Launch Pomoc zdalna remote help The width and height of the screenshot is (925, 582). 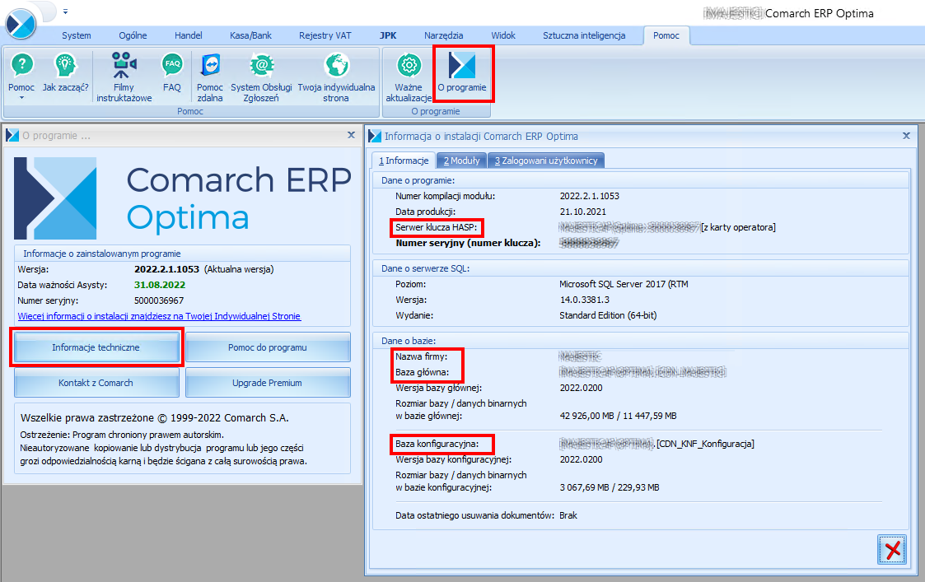[x=210, y=66]
